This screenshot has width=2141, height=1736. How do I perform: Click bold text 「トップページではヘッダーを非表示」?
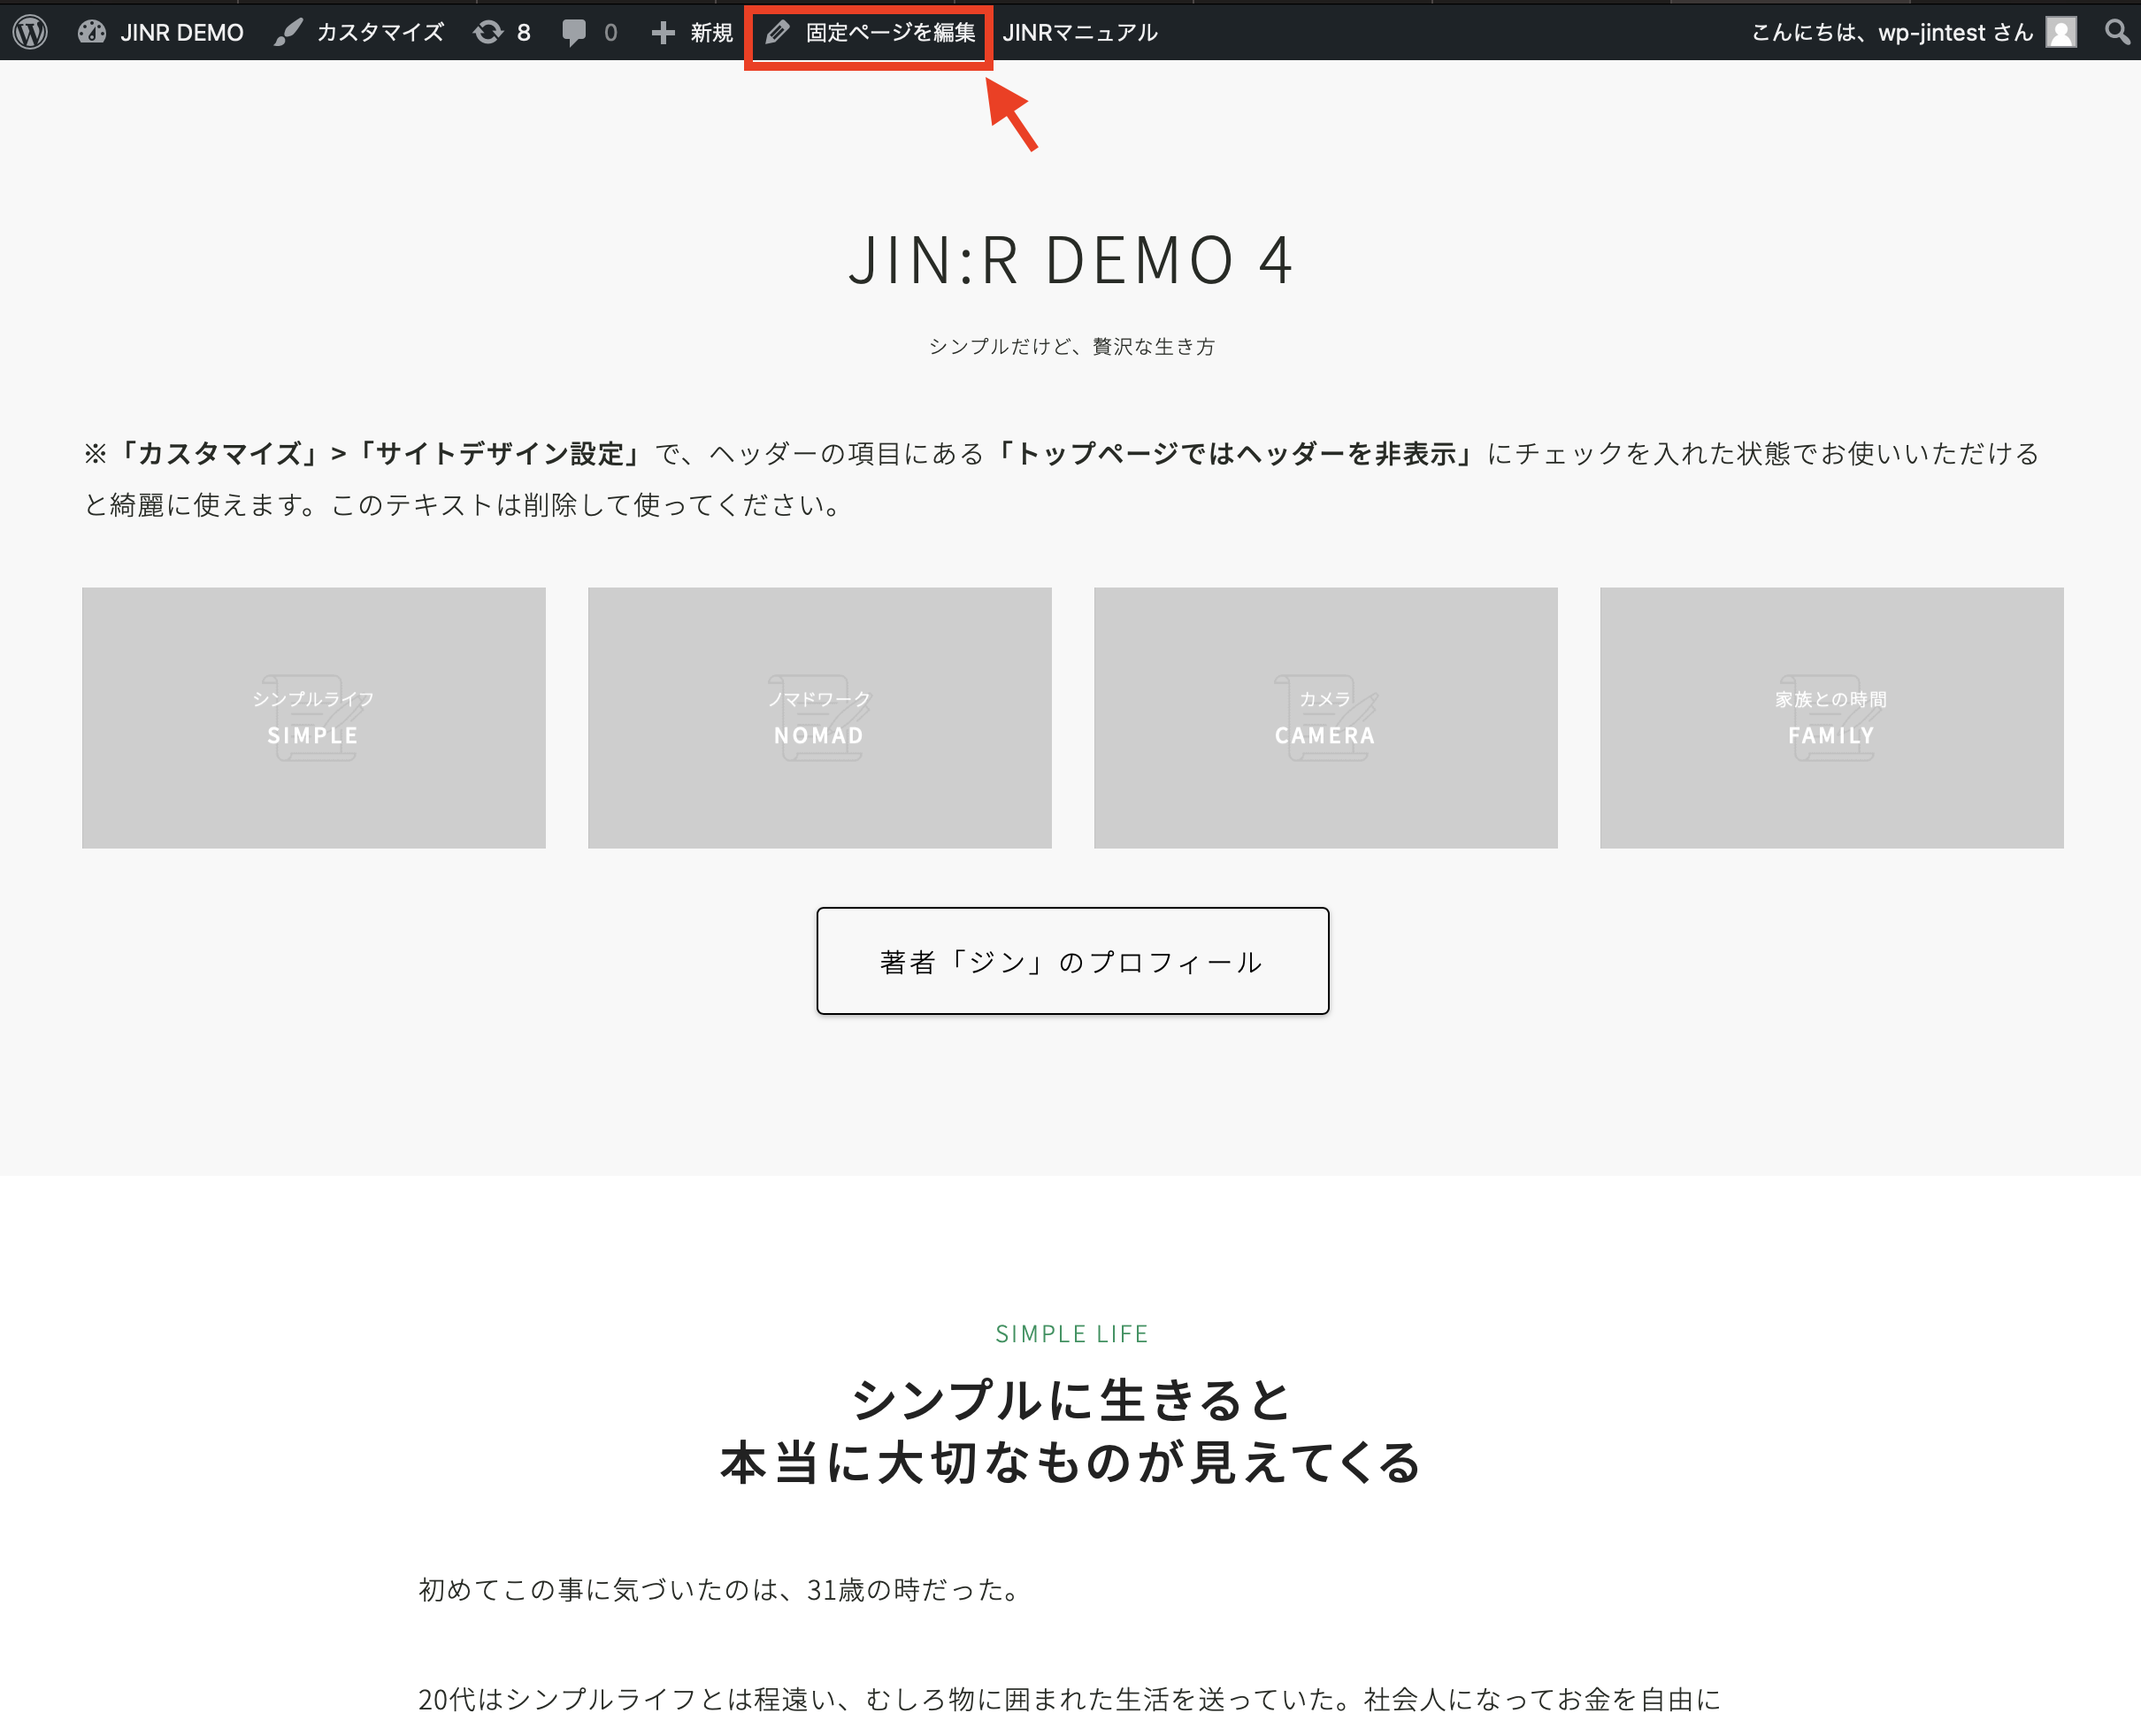click(1235, 454)
